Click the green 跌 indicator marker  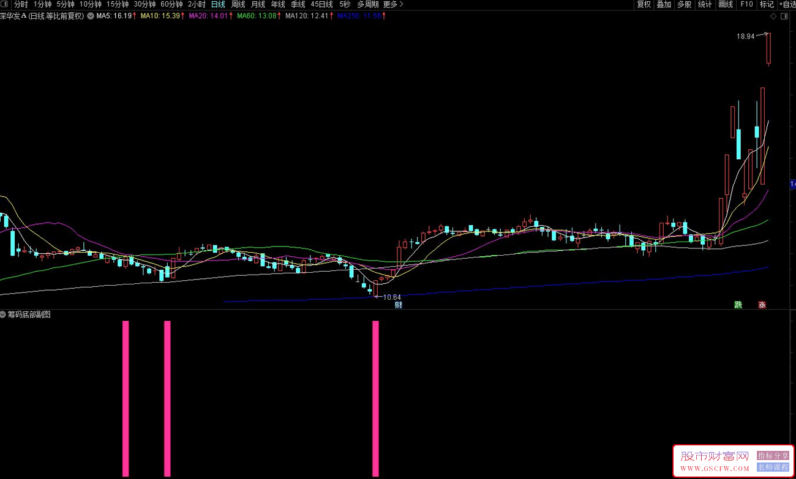tap(738, 305)
